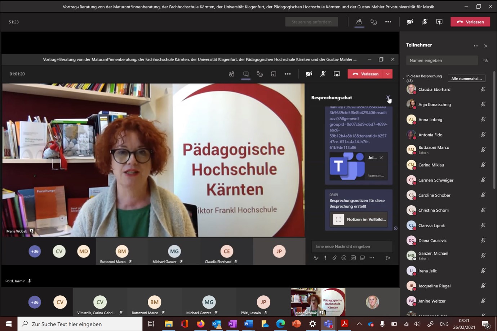The image size is (497, 331).
Task: Show hidden system tray icons chevron
Action: click(359, 324)
